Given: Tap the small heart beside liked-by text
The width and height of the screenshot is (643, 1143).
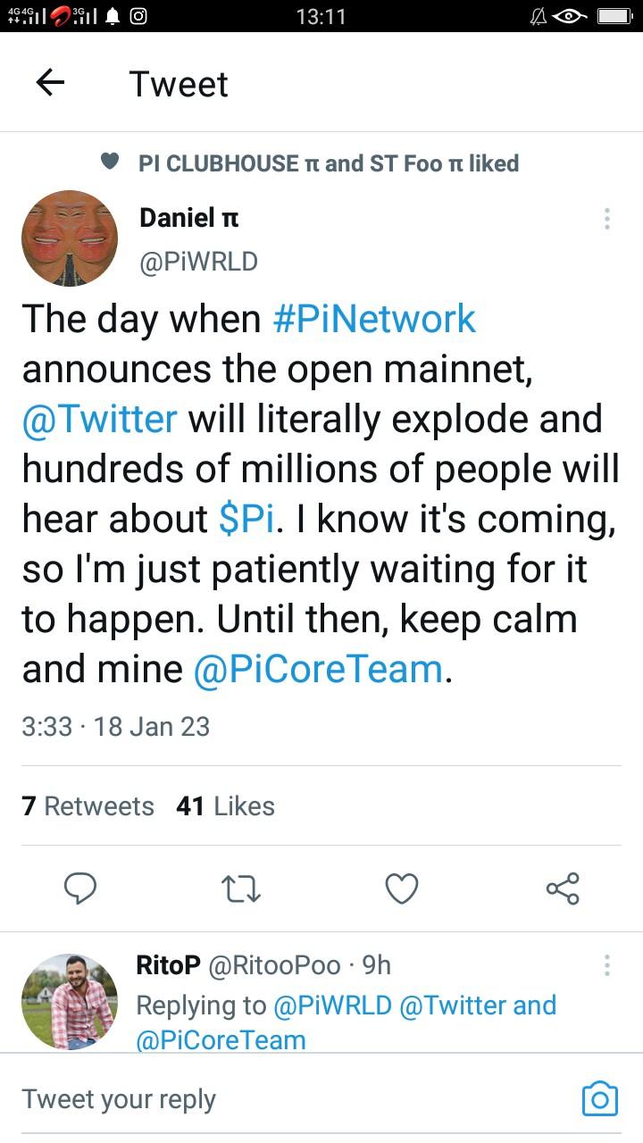Looking at the screenshot, I should click(x=110, y=162).
